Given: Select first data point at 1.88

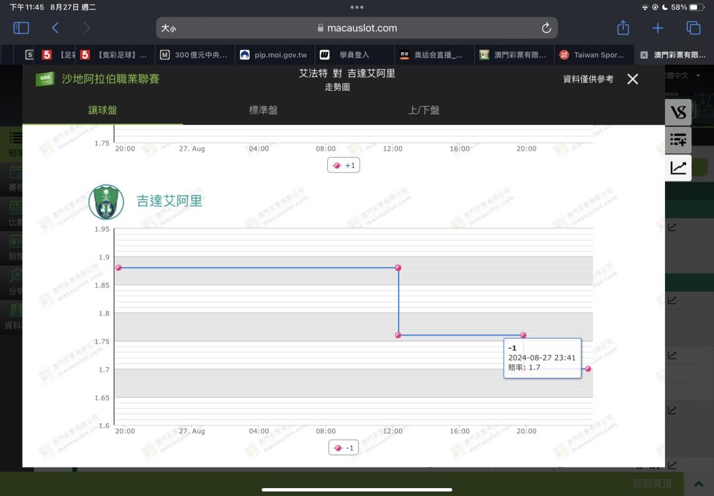Looking at the screenshot, I should tap(119, 267).
